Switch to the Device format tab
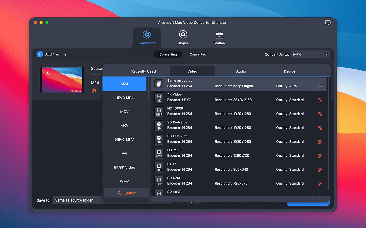Screen dimensions: 366x228 [289, 71]
